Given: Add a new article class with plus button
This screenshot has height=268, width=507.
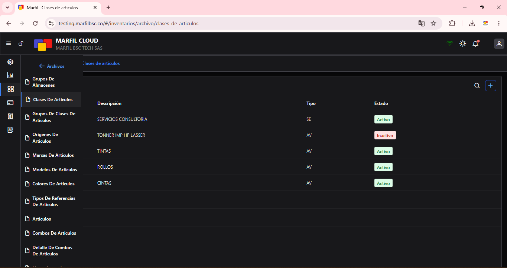Looking at the screenshot, I should pos(491,86).
